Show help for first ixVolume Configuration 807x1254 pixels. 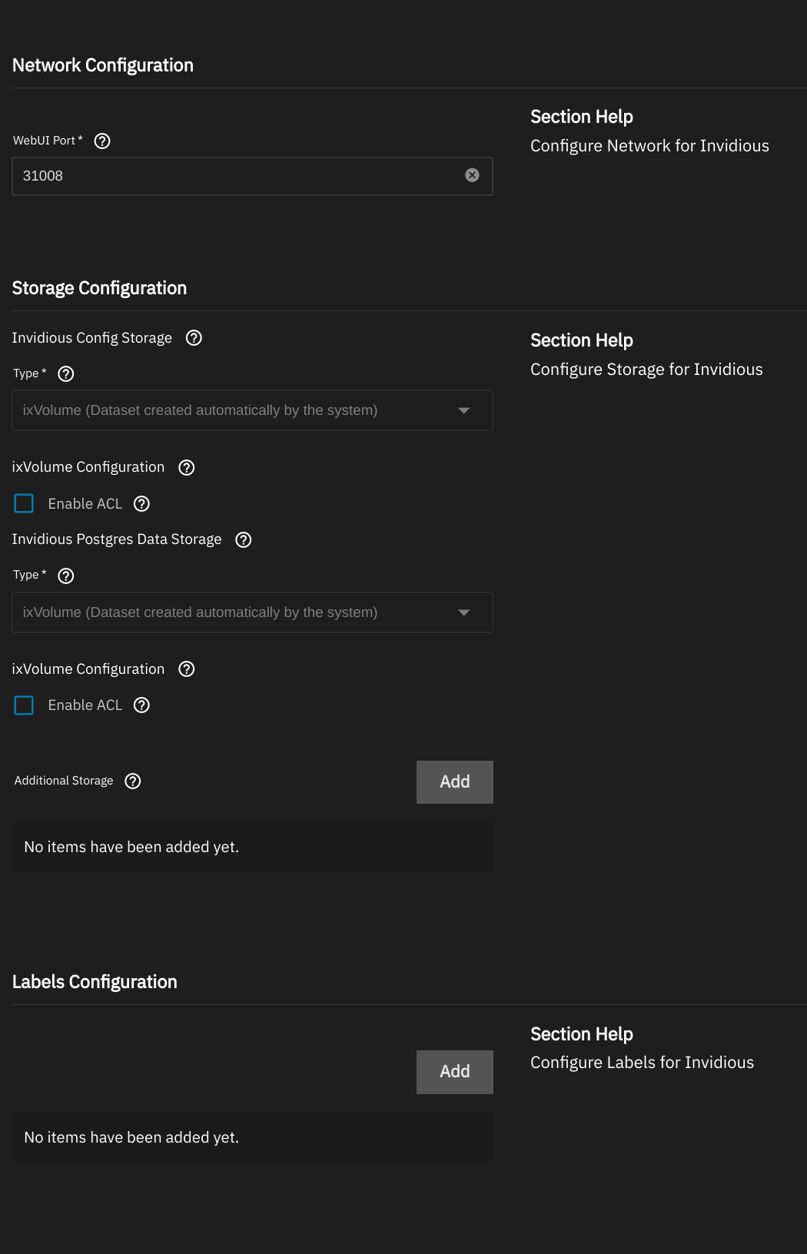click(186, 467)
